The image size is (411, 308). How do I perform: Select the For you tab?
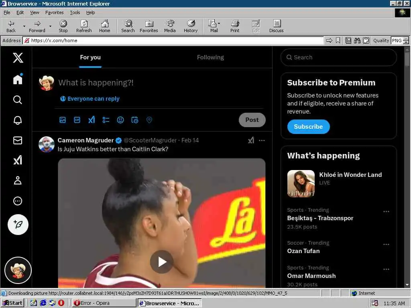(90, 57)
